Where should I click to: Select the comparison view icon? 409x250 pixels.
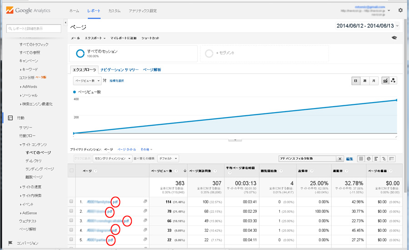click(384, 158)
